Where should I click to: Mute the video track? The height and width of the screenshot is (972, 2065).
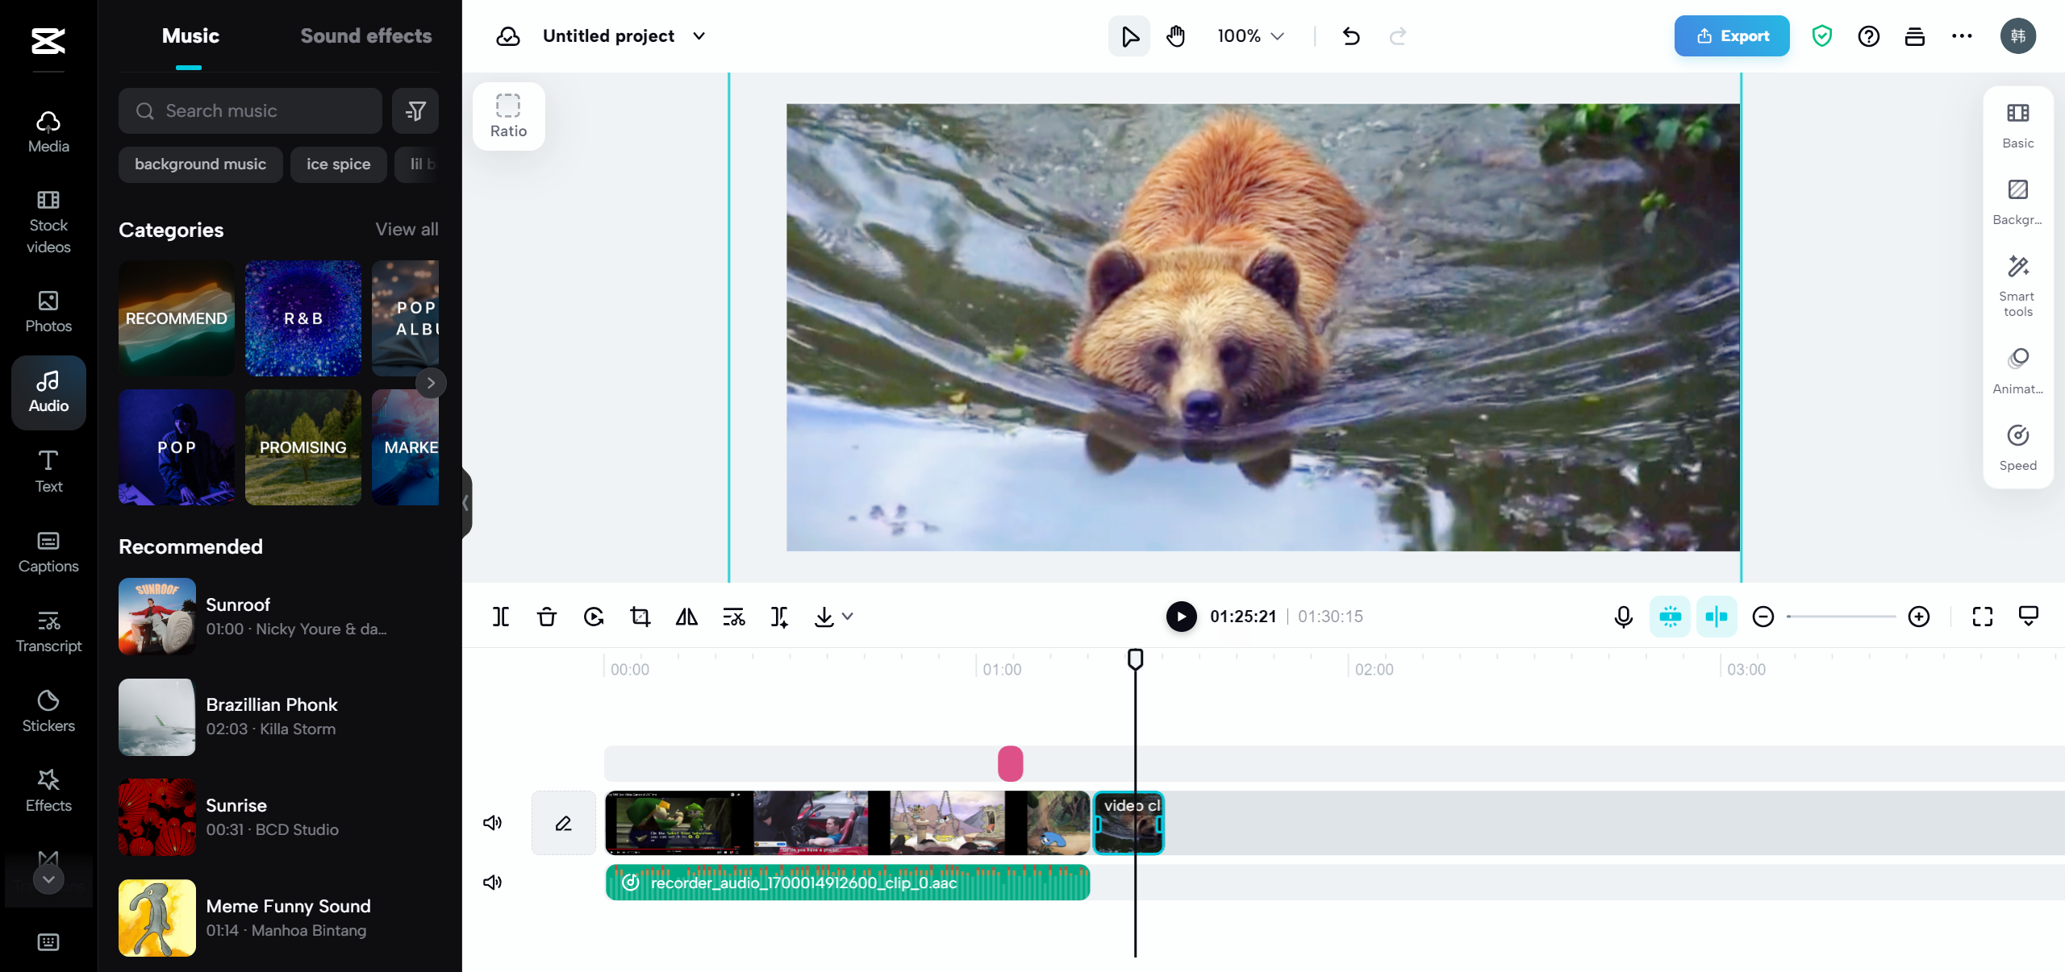tap(493, 823)
